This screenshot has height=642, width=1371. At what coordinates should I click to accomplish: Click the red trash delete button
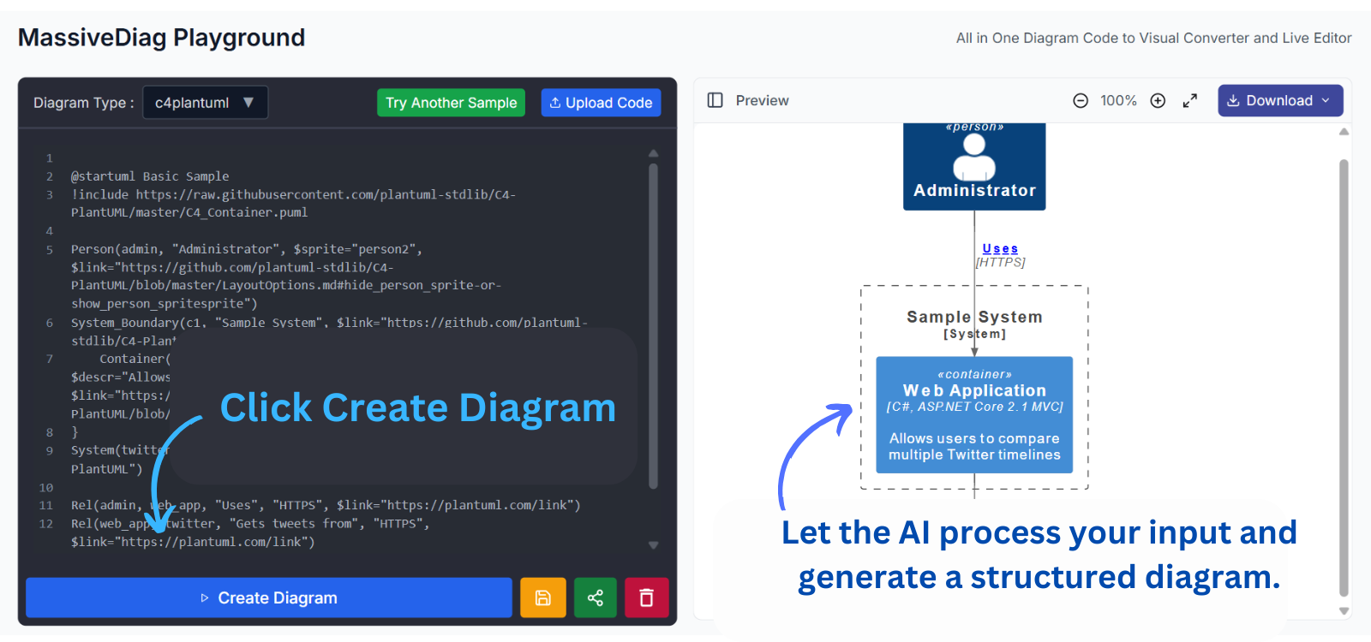pyautogui.click(x=647, y=597)
